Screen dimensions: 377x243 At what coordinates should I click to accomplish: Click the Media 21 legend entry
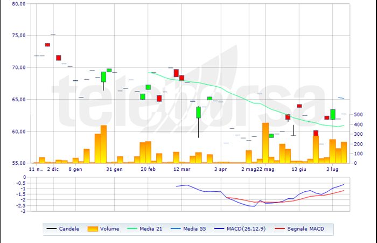(x=144, y=229)
